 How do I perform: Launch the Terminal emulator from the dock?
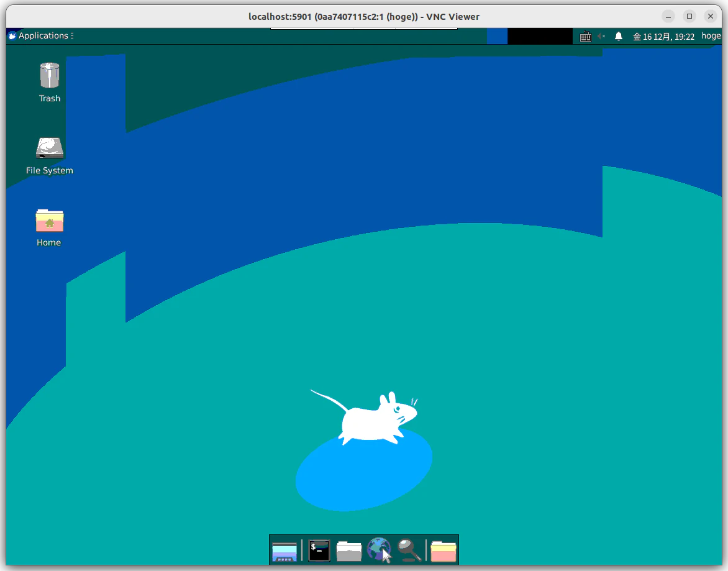tap(319, 550)
